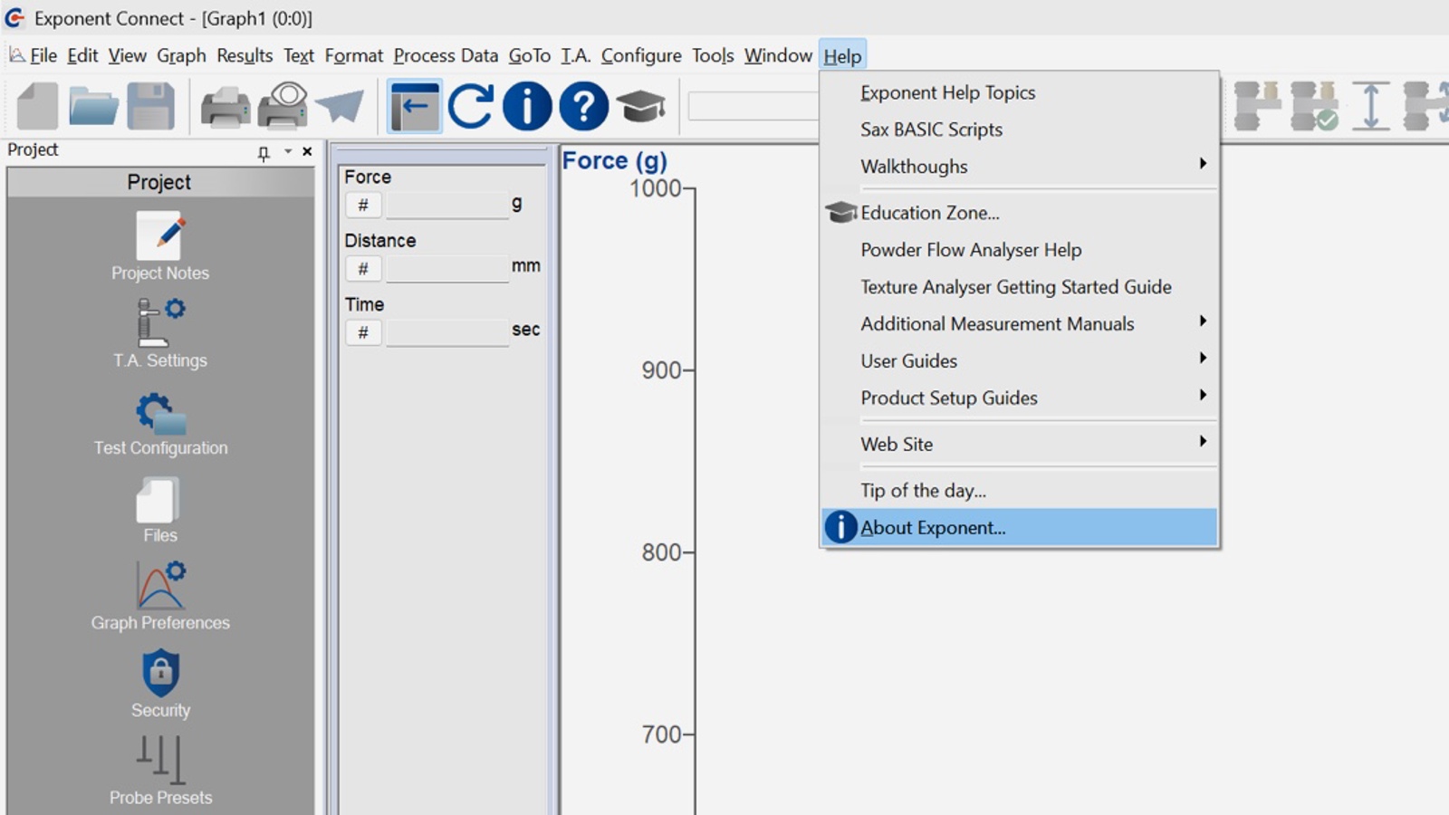The width and height of the screenshot is (1449, 815).
Task: Open the Configure menu
Action: (641, 56)
